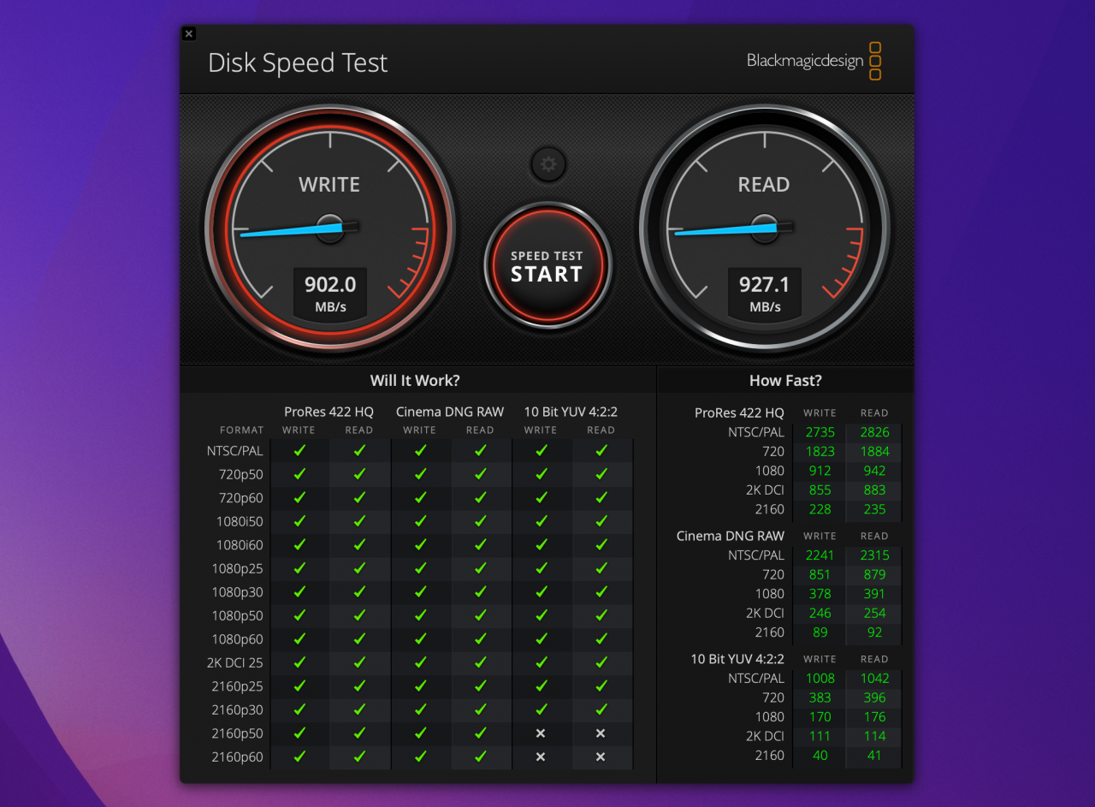The height and width of the screenshot is (807, 1095).
Task: Click the 2160p25 ProRes 422 HQ read checkmark
Action: (359, 685)
